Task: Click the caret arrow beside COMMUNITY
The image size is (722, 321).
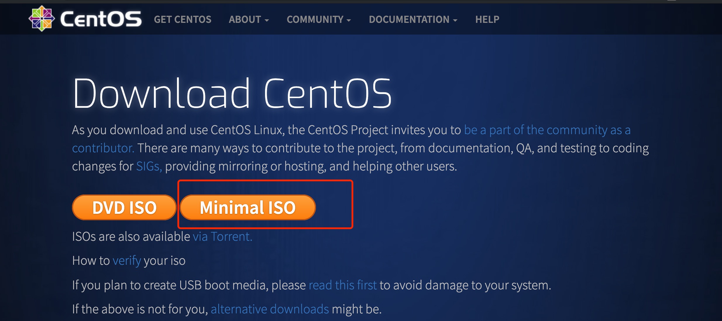Action: [349, 21]
